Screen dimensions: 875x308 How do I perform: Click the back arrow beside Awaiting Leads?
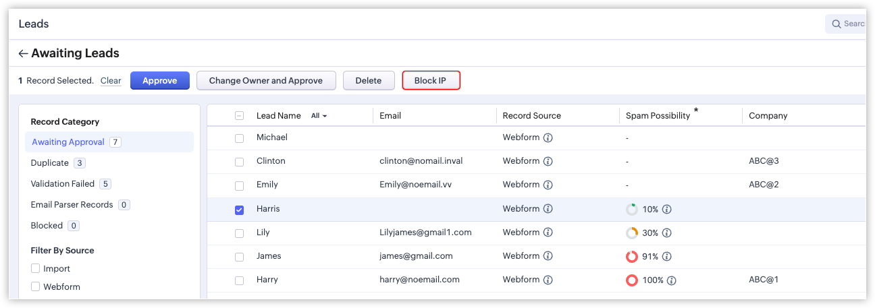(x=24, y=54)
